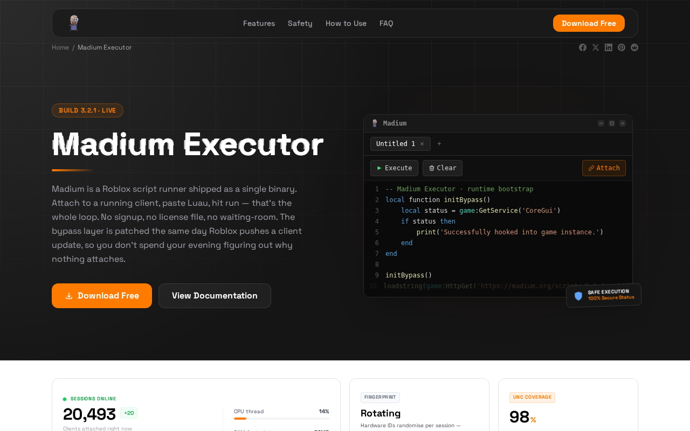
Task: Run script with the Execute button
Action: coord(394,168)
